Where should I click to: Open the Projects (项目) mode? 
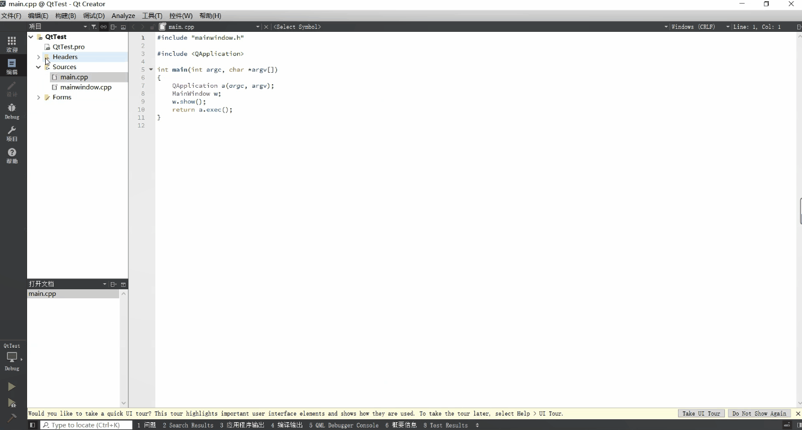click(12, 134)
